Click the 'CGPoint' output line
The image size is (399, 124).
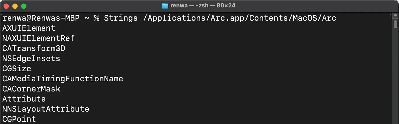19,119
